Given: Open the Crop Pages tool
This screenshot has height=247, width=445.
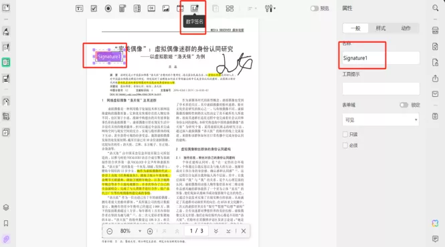Looking at the screenshot, I should pos(6,116).
